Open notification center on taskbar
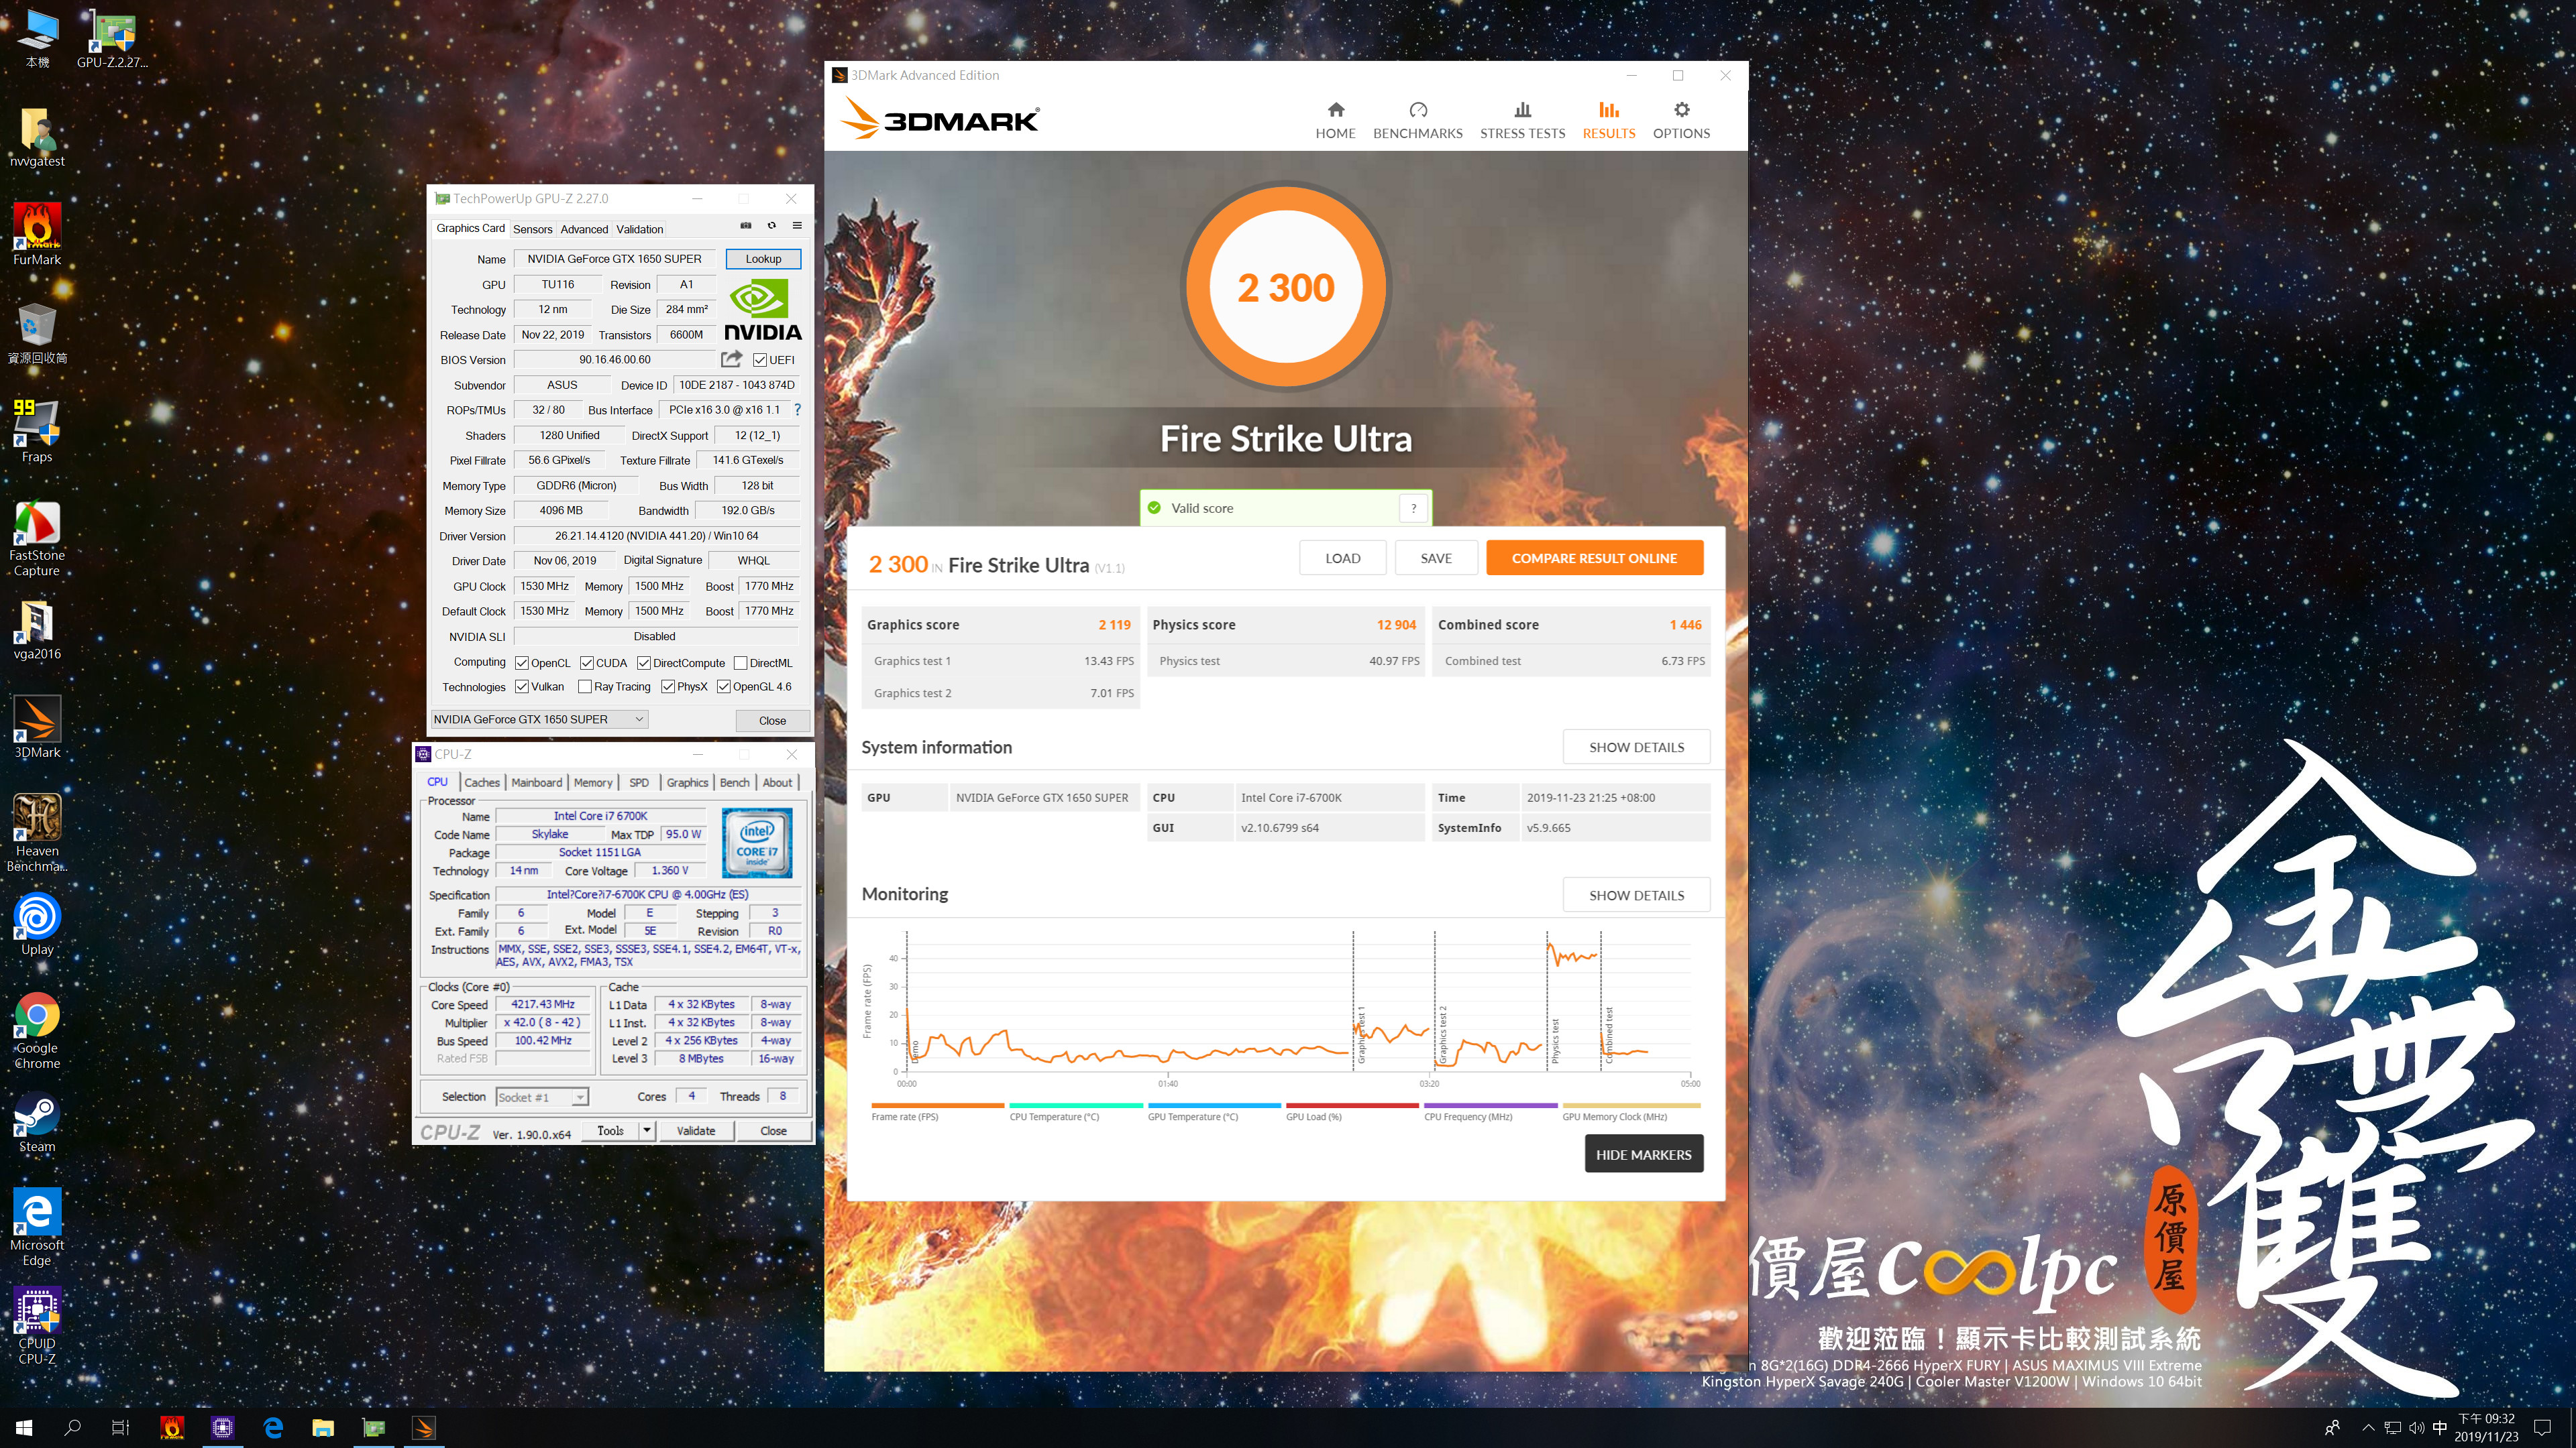The image size is (2576, 1448). (x=2543, y=1428)
